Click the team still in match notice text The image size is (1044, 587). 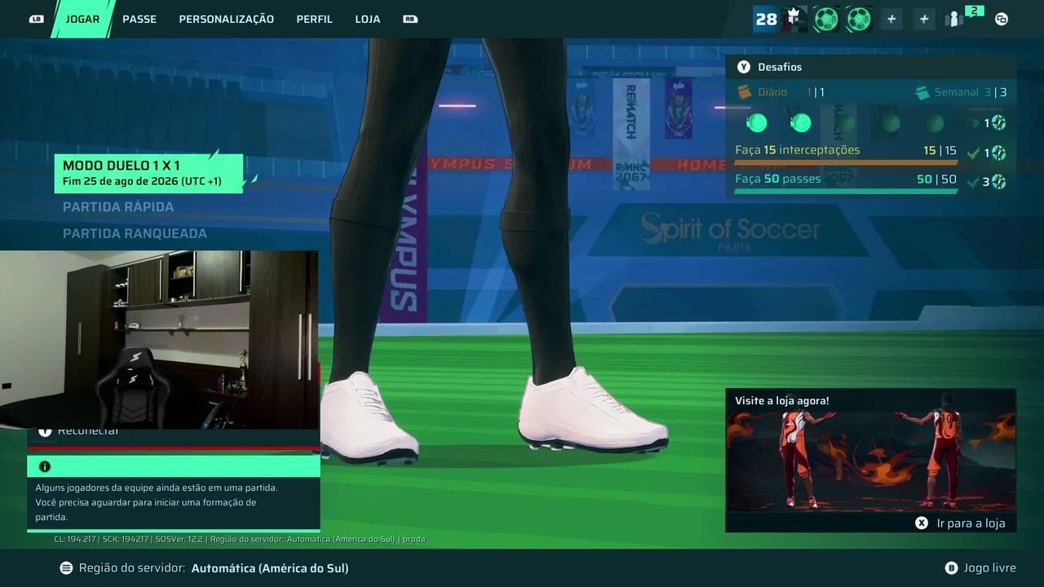pyautogui.click(x=157, y=502)
